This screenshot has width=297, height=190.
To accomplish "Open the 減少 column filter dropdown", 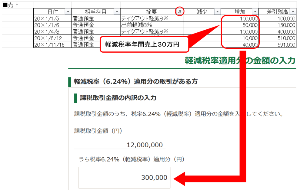I will pyautogui.click(x=217, y=12).
